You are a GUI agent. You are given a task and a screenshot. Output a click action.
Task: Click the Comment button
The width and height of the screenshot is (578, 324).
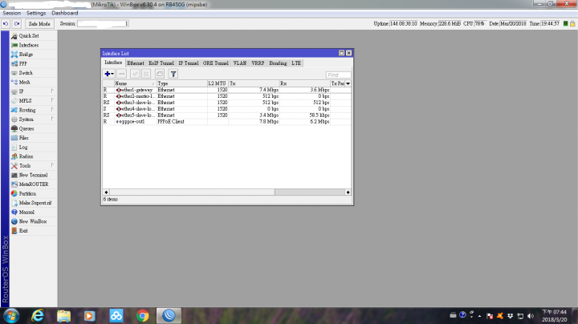160,74
